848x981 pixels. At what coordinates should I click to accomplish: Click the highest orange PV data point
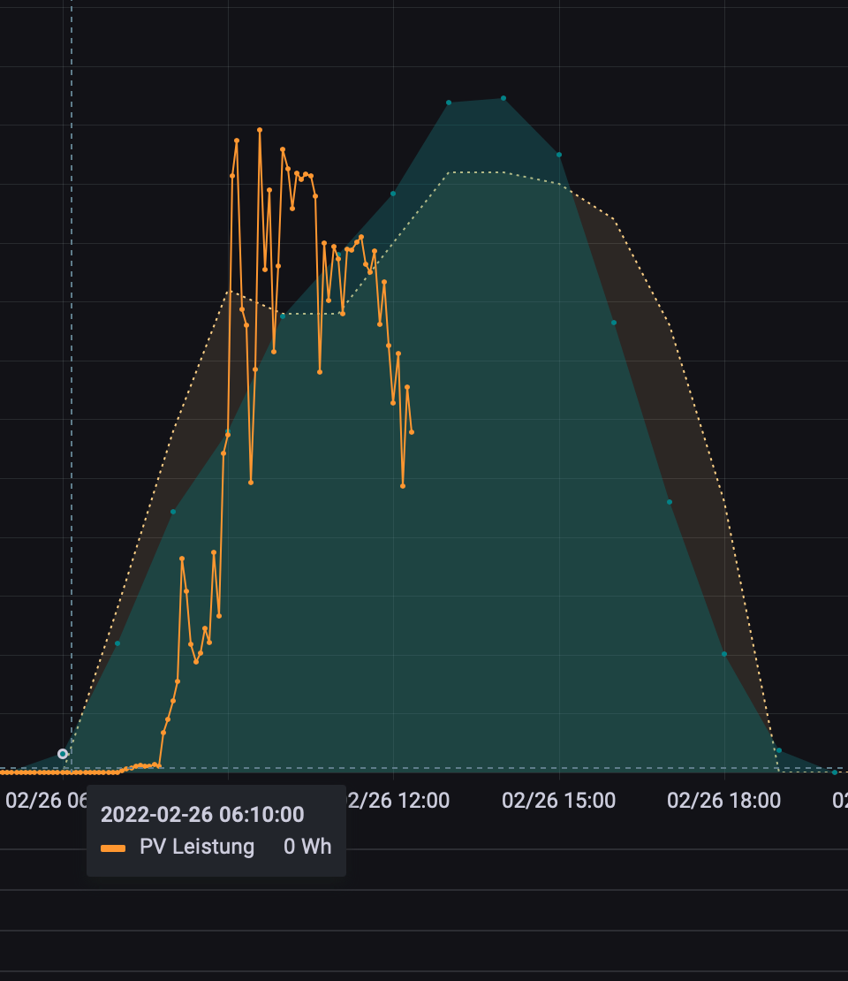point(260,130)
